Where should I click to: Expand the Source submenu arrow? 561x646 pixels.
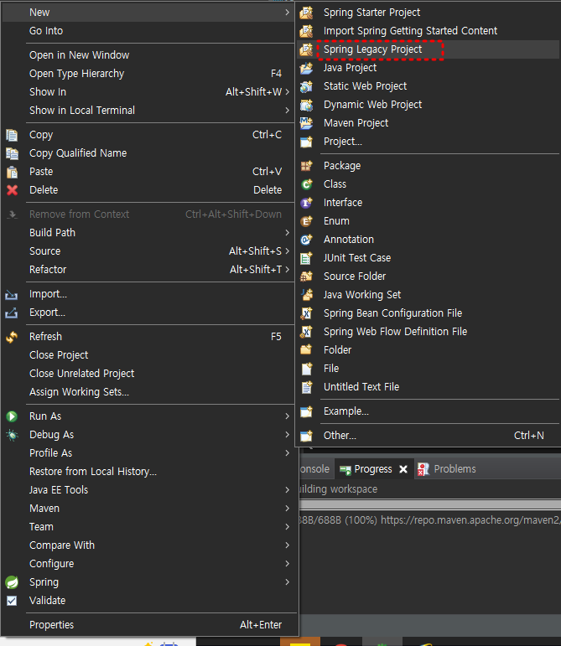click(x=288, y=251)
